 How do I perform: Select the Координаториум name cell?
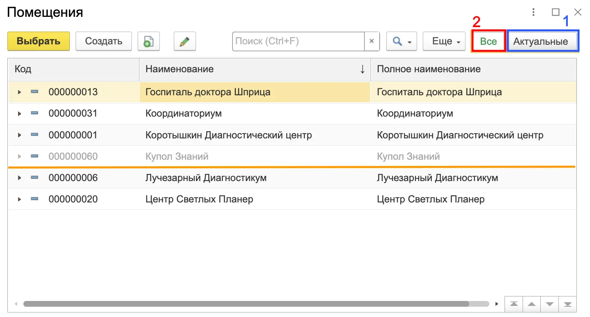coord(255,114)
